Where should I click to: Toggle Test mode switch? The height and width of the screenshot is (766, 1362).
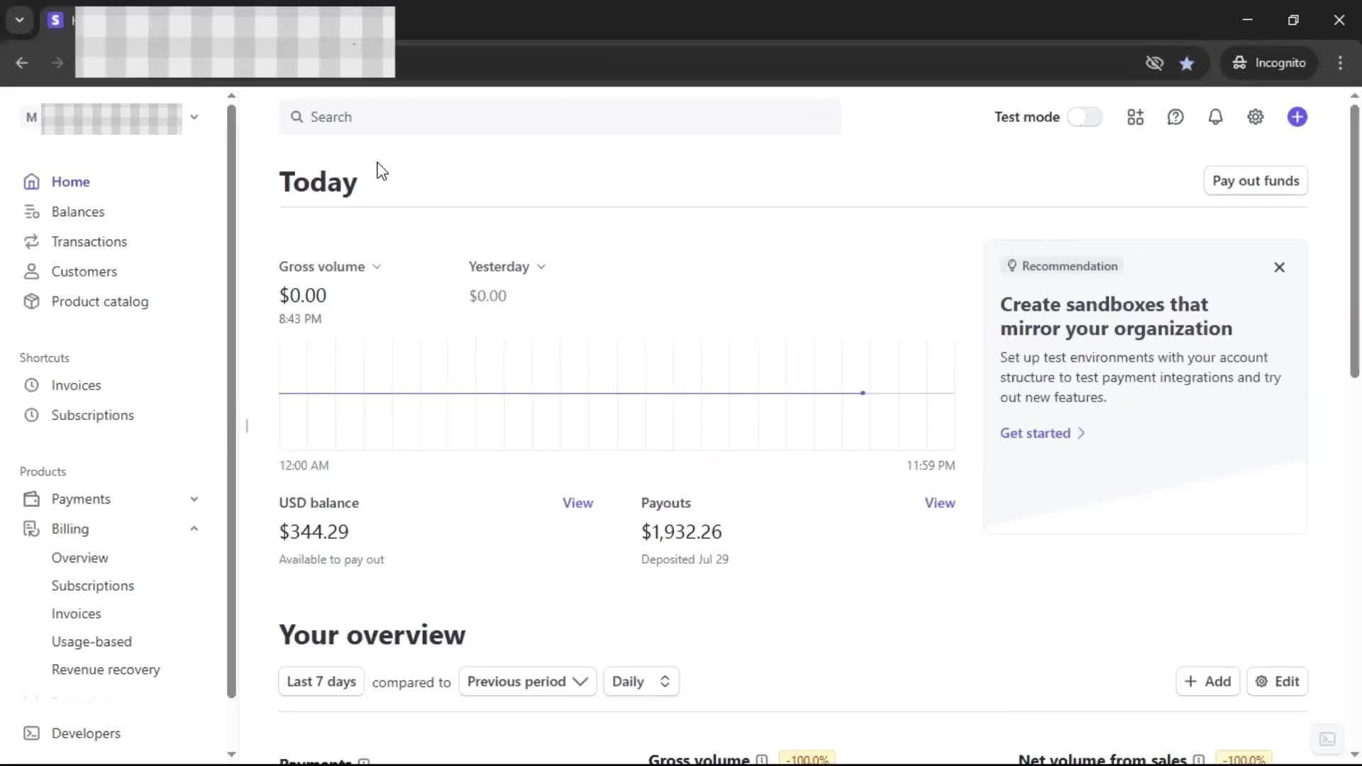[x=1084, y=117]
